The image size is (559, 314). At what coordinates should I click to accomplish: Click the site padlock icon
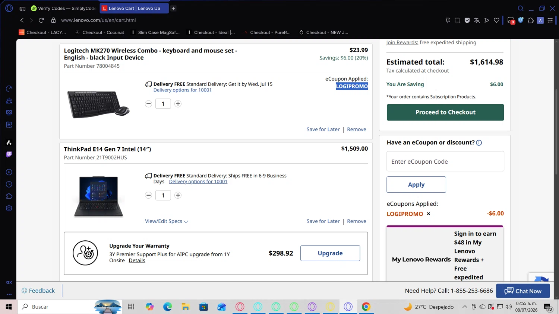(x=53, y=20)
